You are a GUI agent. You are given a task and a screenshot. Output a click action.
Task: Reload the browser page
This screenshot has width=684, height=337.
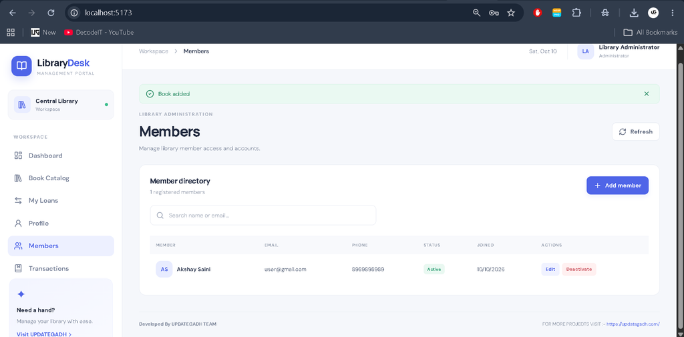pyautogui.click(x=51, y=13)
